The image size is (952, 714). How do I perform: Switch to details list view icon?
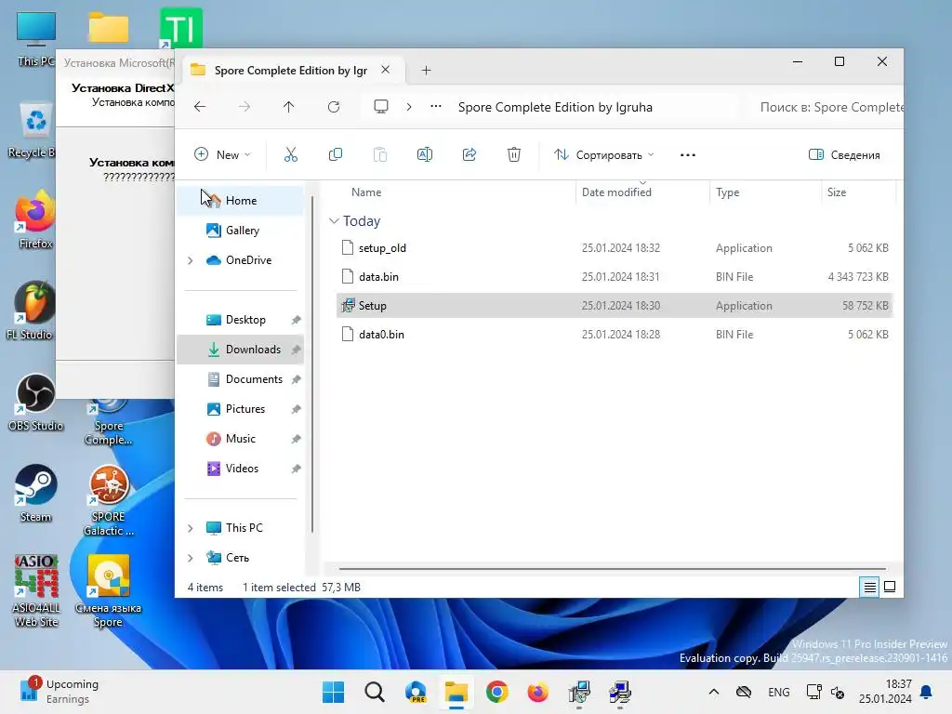point(869,588)
